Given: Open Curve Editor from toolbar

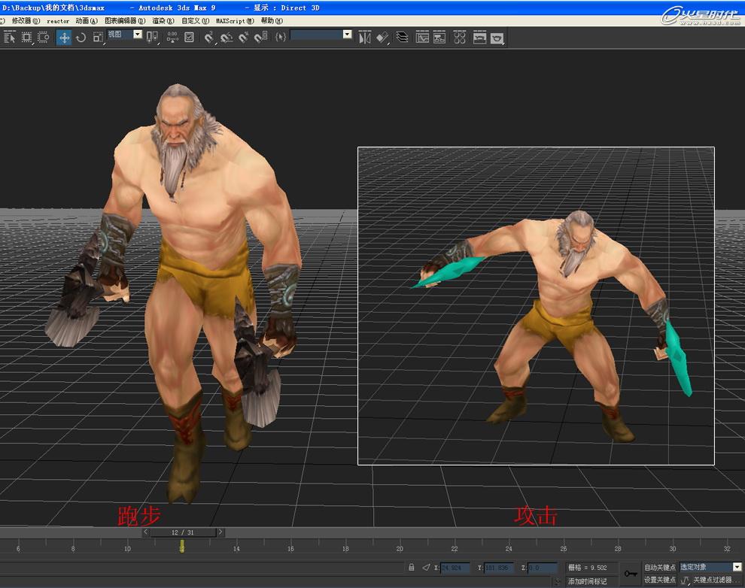Looking at the screenshot, I should point(422,38).
